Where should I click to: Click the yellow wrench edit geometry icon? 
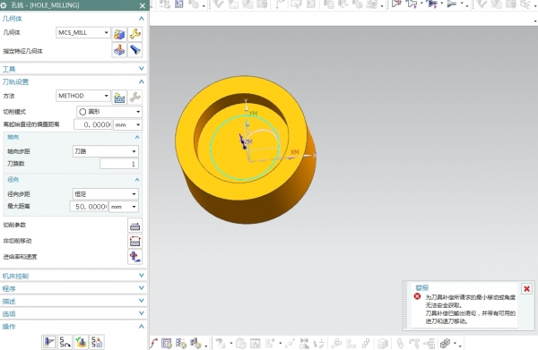pos(135,34)
